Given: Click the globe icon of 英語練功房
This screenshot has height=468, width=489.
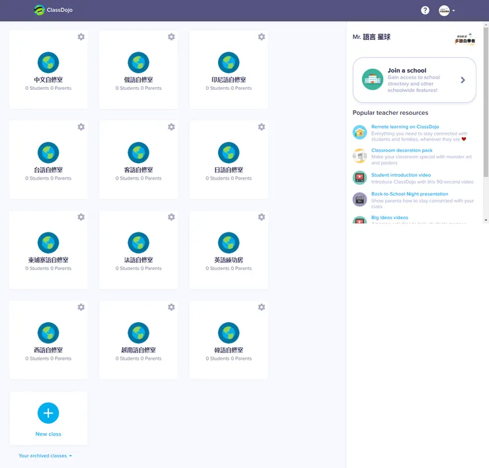Looking at the screenshot, I should tap(229, 242).
